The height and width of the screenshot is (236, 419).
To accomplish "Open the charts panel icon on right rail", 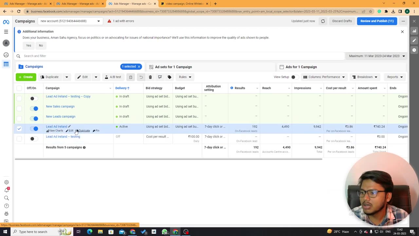I will (414, 31).
